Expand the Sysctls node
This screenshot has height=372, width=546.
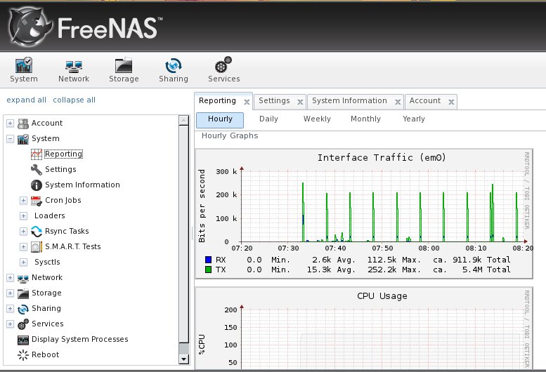[x=23, y=262]
